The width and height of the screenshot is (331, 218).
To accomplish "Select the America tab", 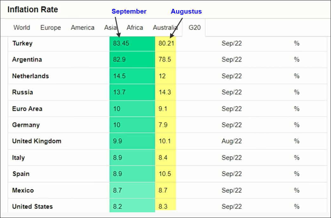I will tap(82, 27).
